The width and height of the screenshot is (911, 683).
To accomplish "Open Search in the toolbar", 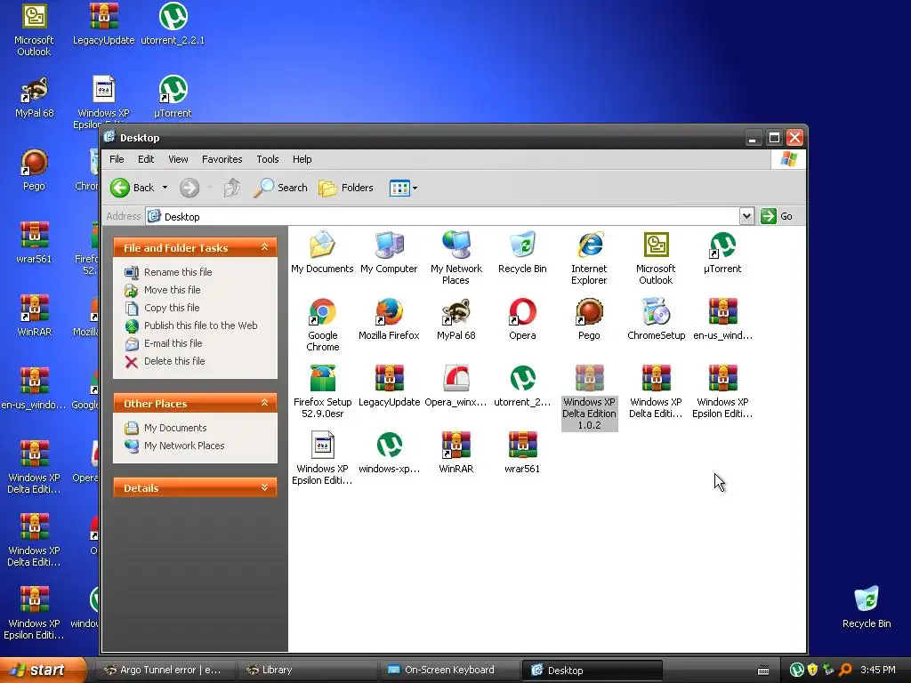I will pos(280,188).
